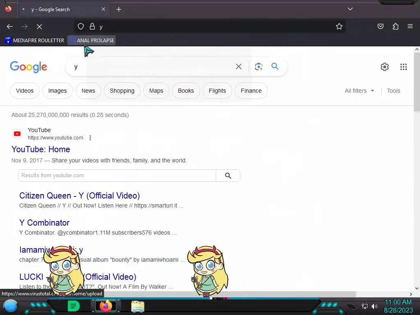
Task: Go to the Google homepage logo
Action: click(x=29, y=67)
